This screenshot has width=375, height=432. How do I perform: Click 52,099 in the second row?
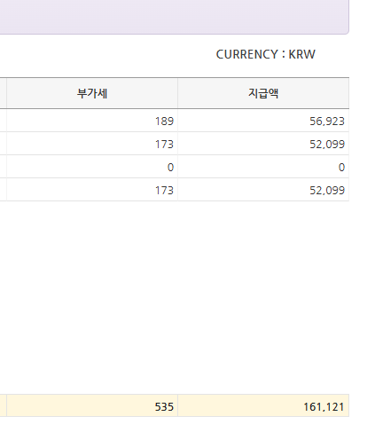pos(263,144)
